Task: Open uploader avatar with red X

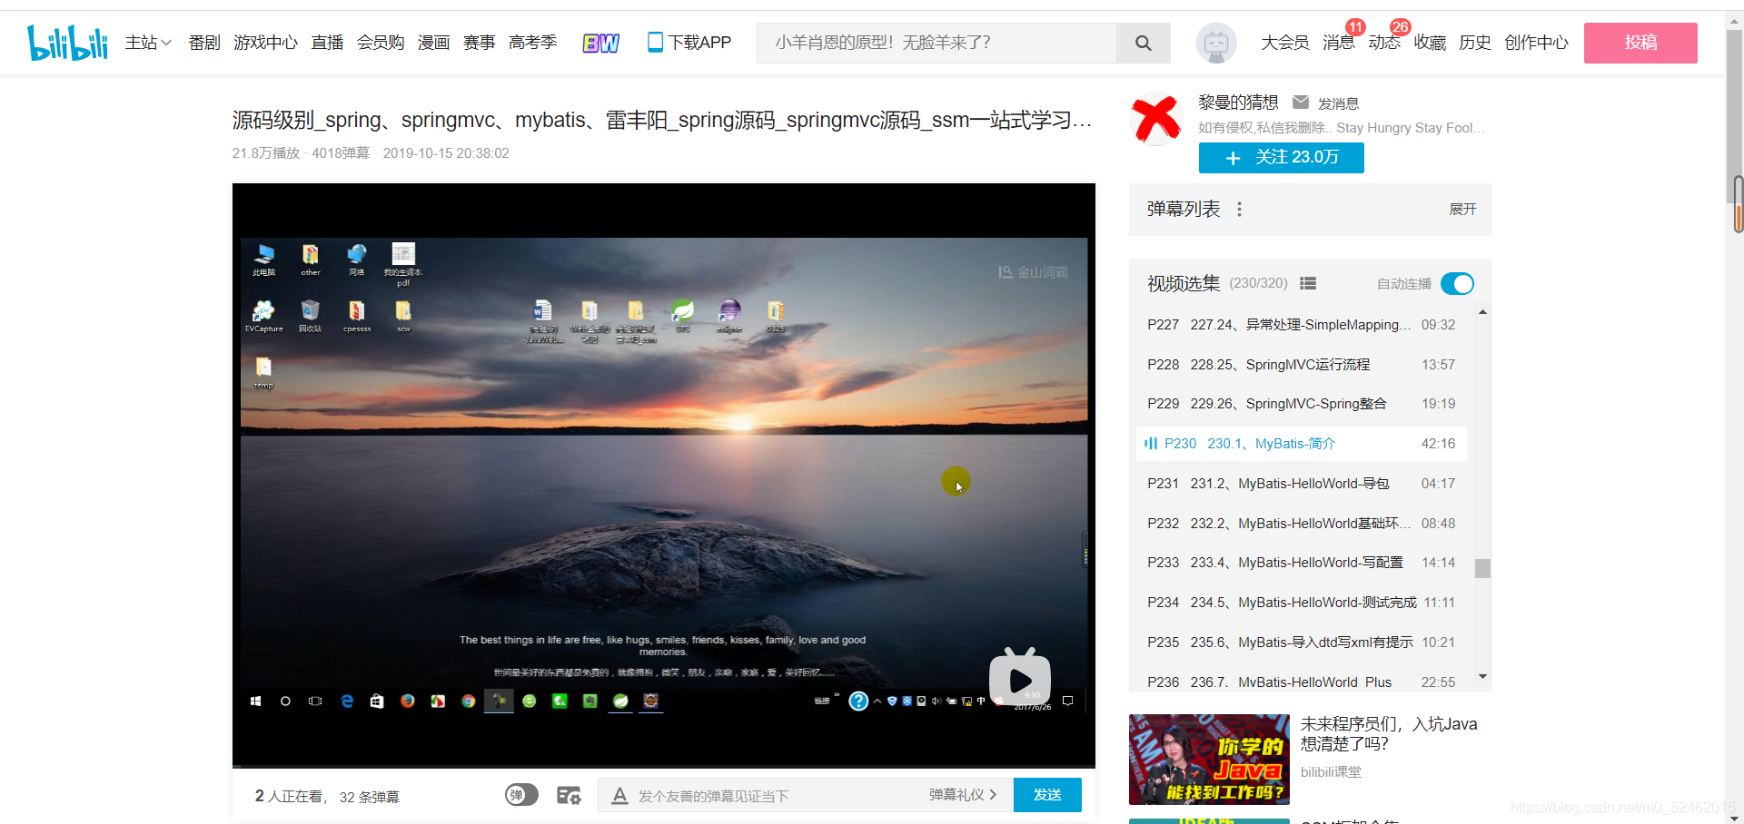Action: tap(1155, 119)
